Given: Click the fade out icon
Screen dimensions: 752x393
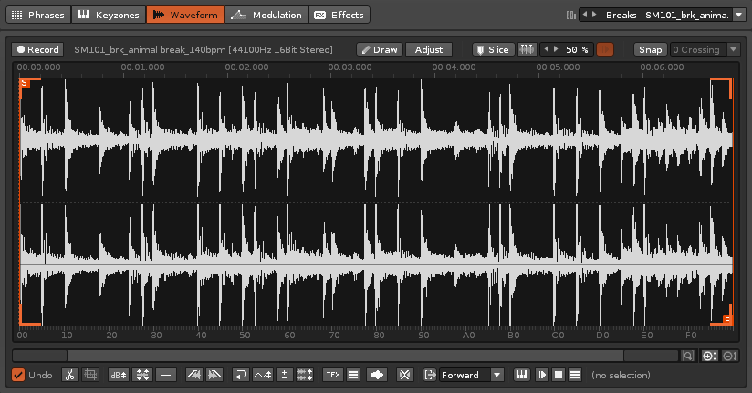Looking at the screenshot, I should [x=214, y=375].
